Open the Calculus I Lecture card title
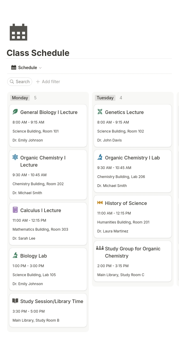179x359 pixels. [x=41, y=210]
